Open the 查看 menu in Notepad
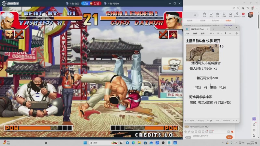Screen dimensions: 260x146 click(202, 33)
